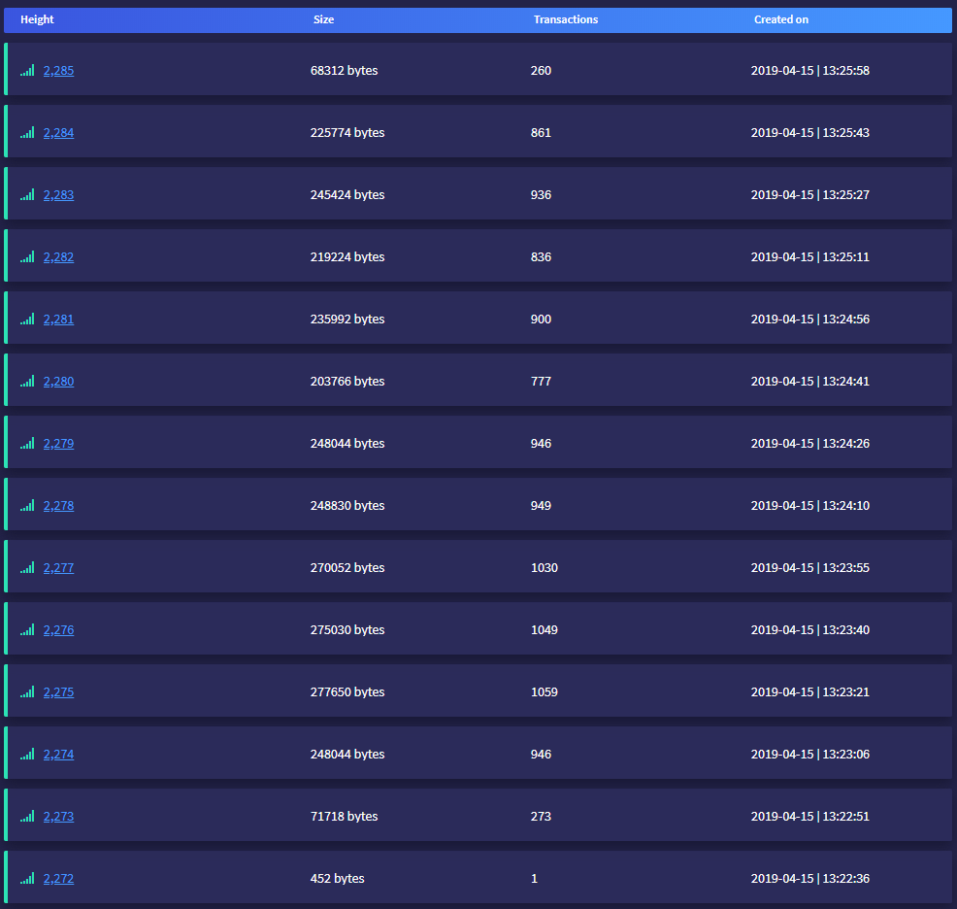Click signal bars icon beside block 2,277

click(27, 567)
